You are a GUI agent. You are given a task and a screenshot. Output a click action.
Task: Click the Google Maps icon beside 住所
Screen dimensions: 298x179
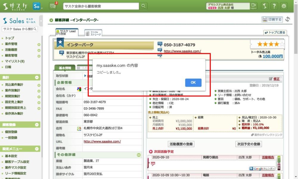[x=79, y=128]
